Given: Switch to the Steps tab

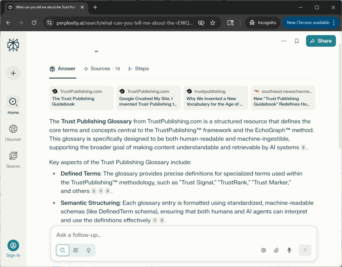Looking at the screenshot, I should [139, 69].
